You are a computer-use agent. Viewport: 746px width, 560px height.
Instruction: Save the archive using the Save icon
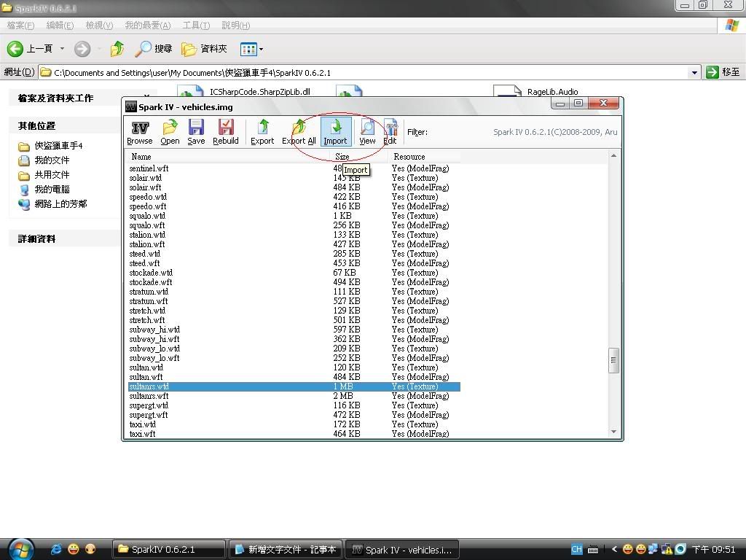pyautogui.click(x=196, y=132)
